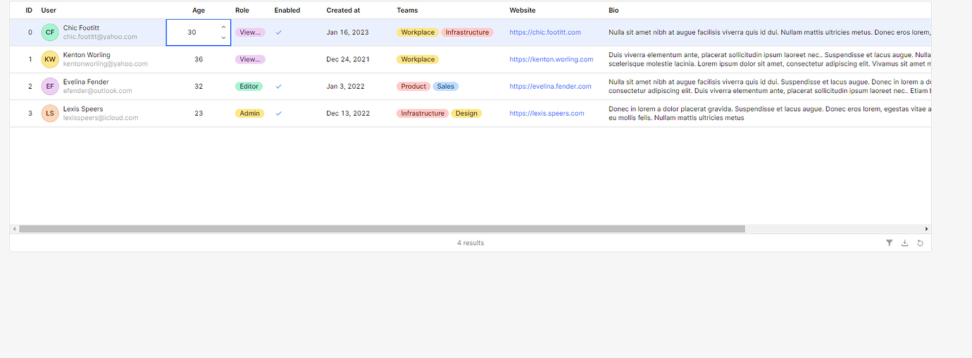Open the Admin role tag for Lexis Speers
The width and height of the screenshot is (972, 358).
click(249, 113)
